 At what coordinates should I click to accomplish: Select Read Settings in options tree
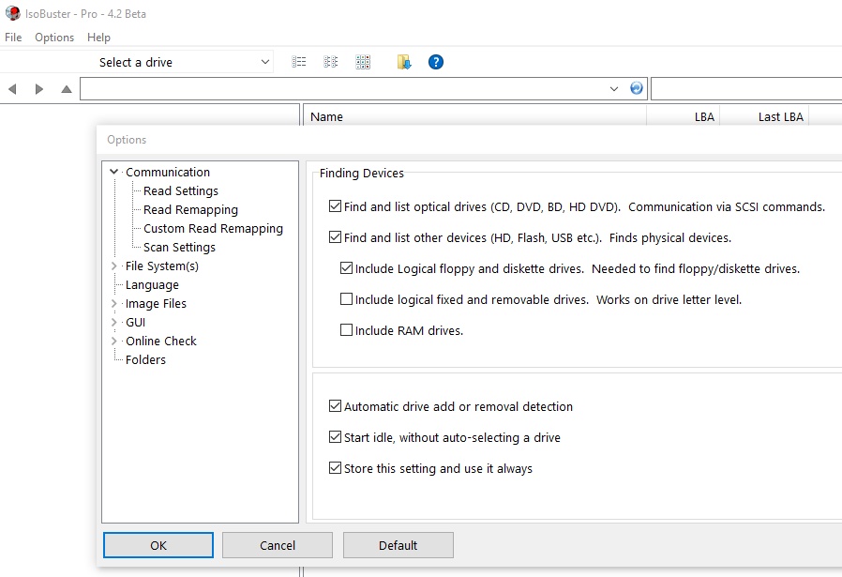click(181, 190)
